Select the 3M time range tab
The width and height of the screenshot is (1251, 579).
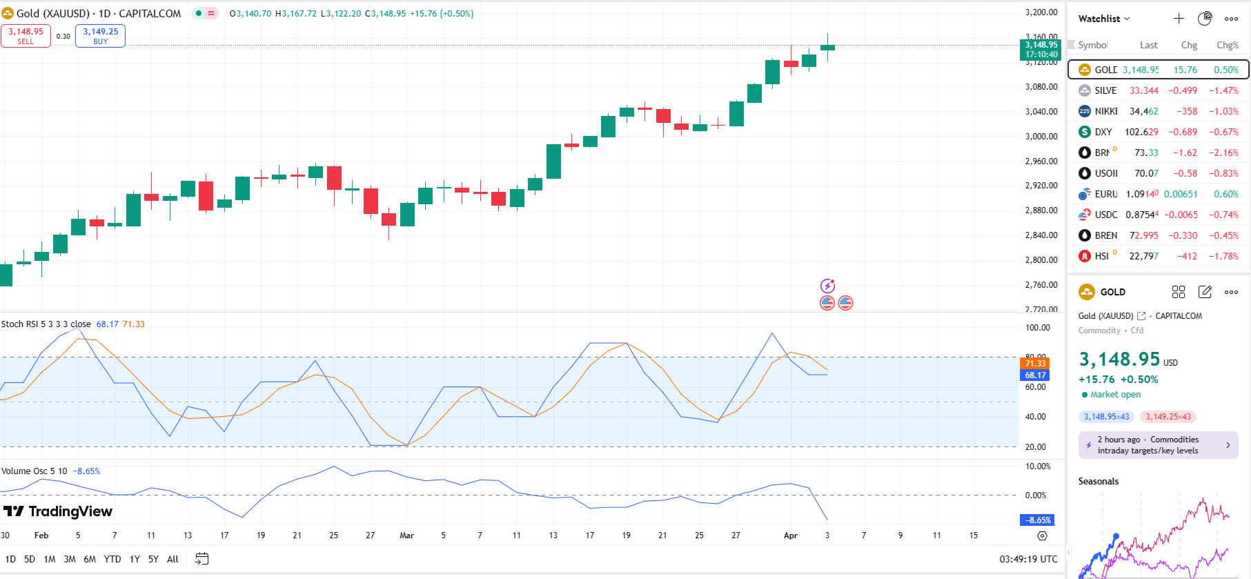pos(70,559)
